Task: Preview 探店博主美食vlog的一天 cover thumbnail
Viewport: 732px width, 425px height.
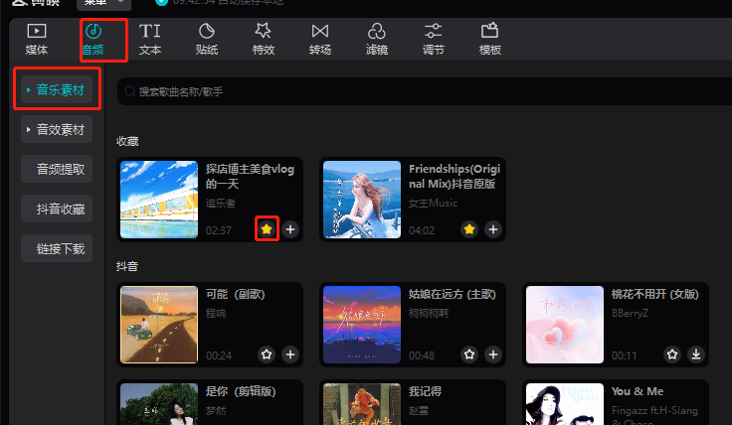Action: [x=159, y=200]
